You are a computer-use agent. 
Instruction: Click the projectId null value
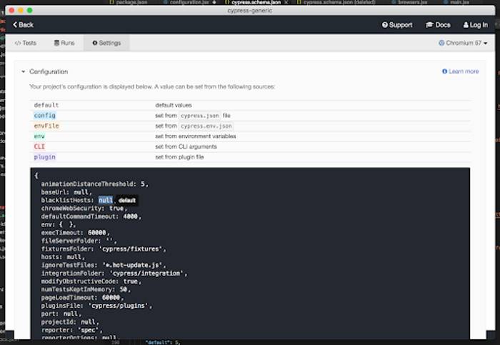pyautogui.click(x=88, y=321)
